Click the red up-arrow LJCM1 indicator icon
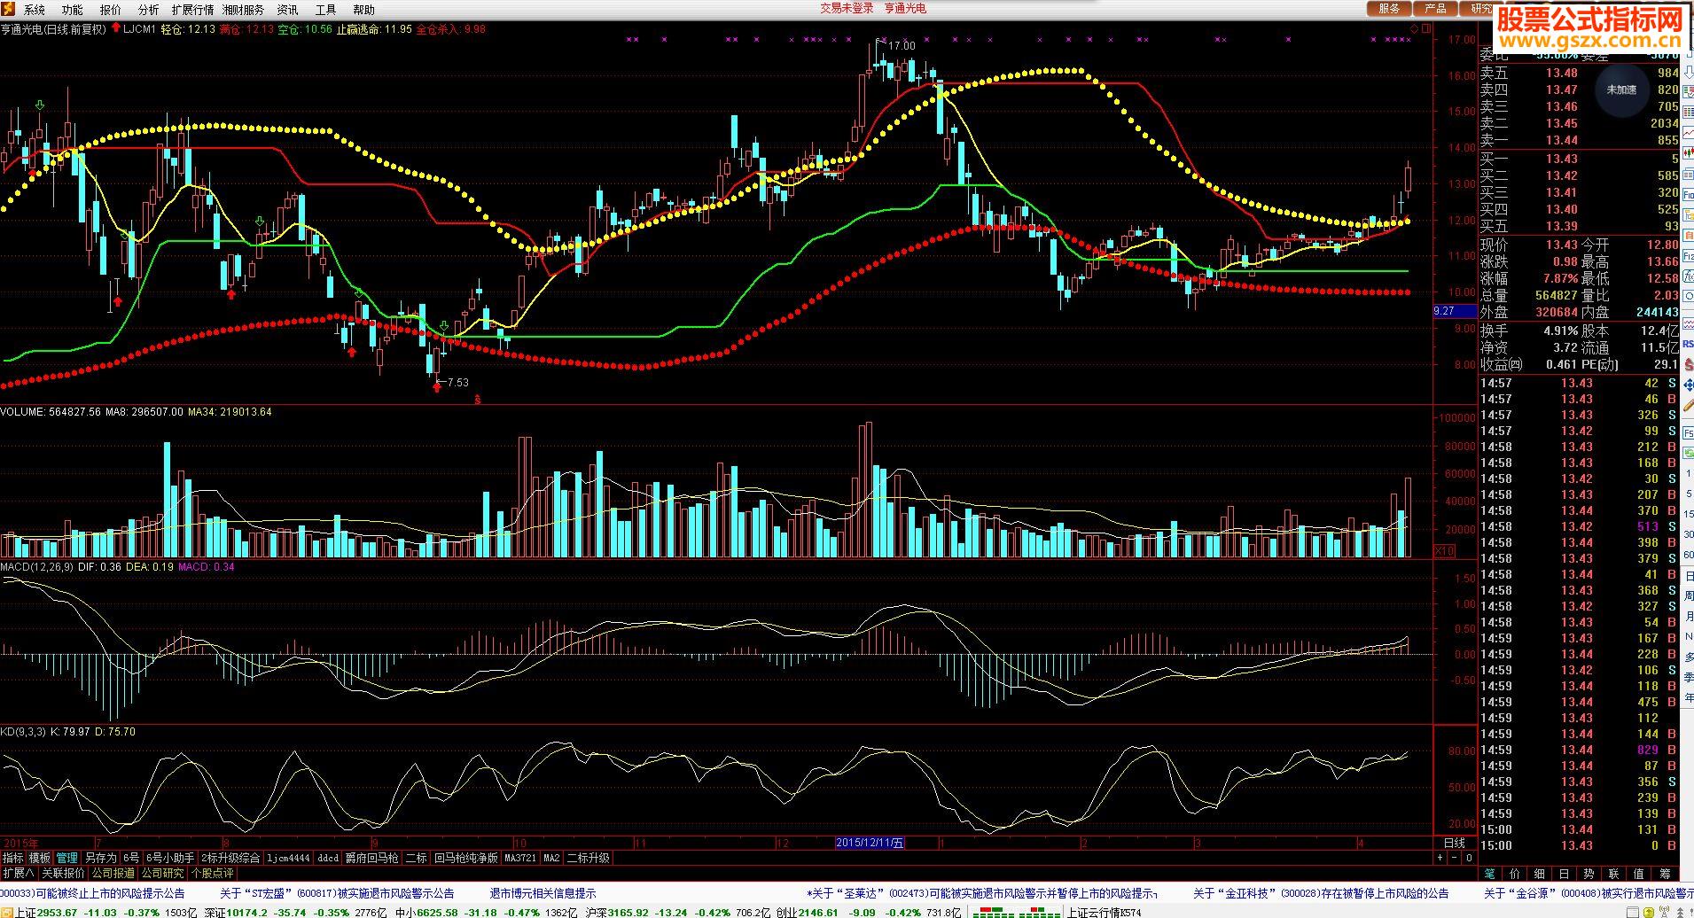 coord(116,28)
